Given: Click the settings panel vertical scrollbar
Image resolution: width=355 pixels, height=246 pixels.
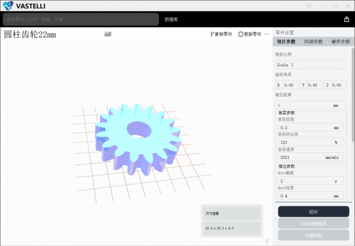Looking at the screenshot, I should tap(353, 89).
